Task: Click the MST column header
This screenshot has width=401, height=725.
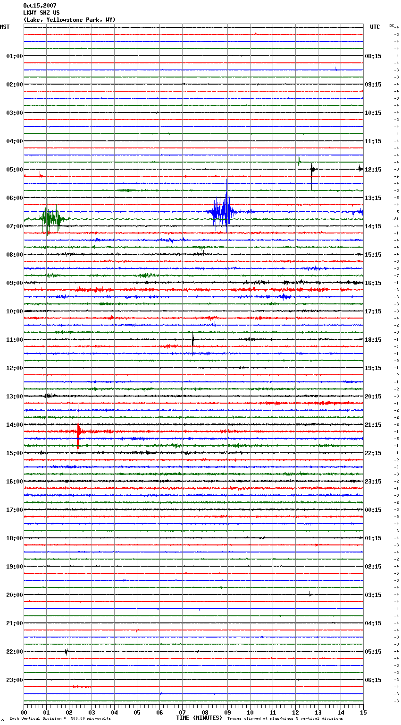Action: tap(5, 27)
